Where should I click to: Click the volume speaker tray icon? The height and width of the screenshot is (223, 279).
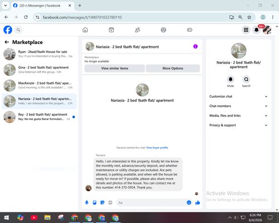click(236, 217)
